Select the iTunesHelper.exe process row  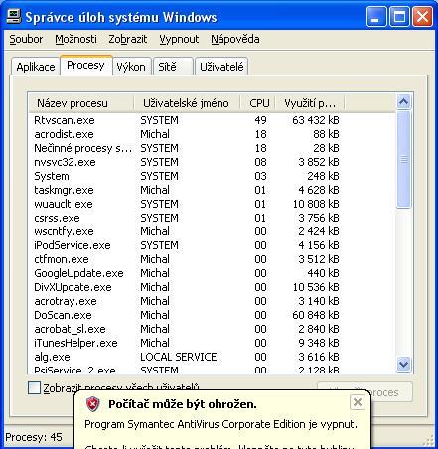click(x=212, y=343)
